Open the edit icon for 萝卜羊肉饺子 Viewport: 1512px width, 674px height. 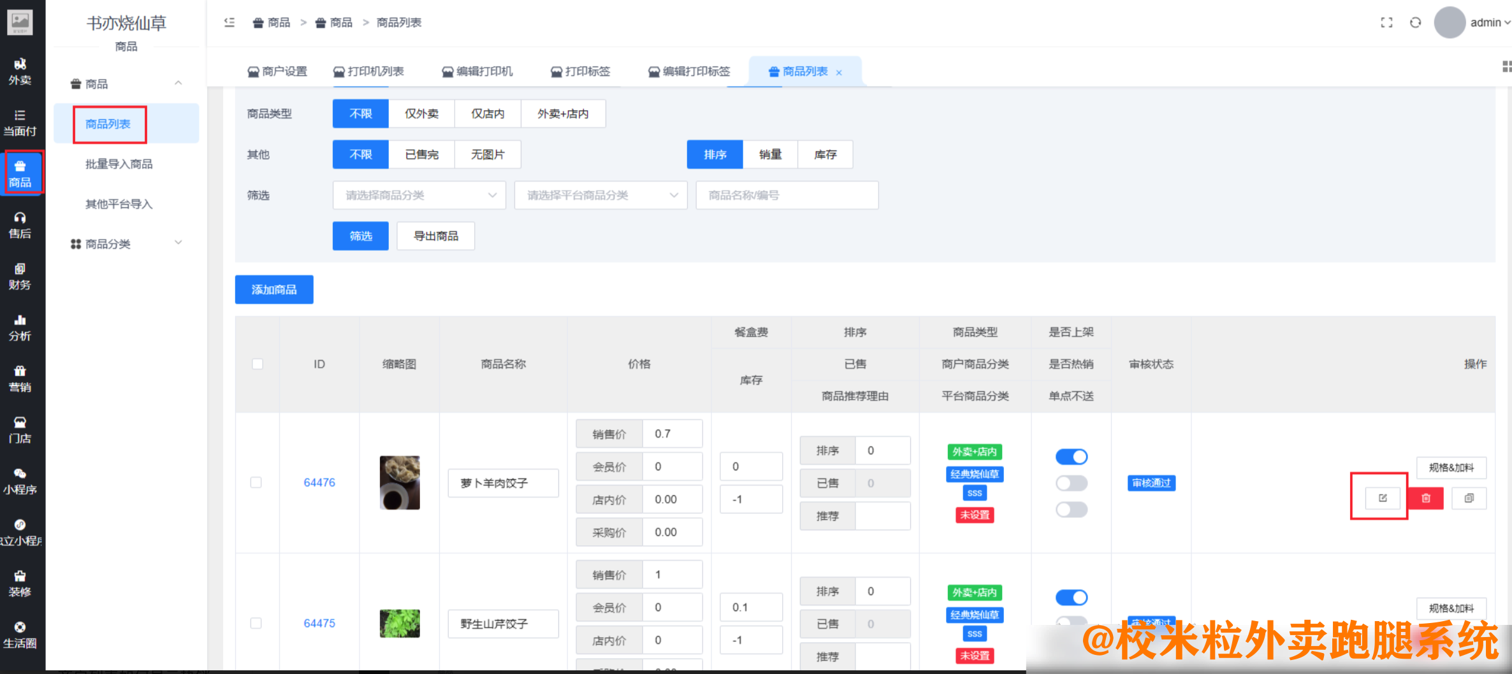click(1382, 498)
